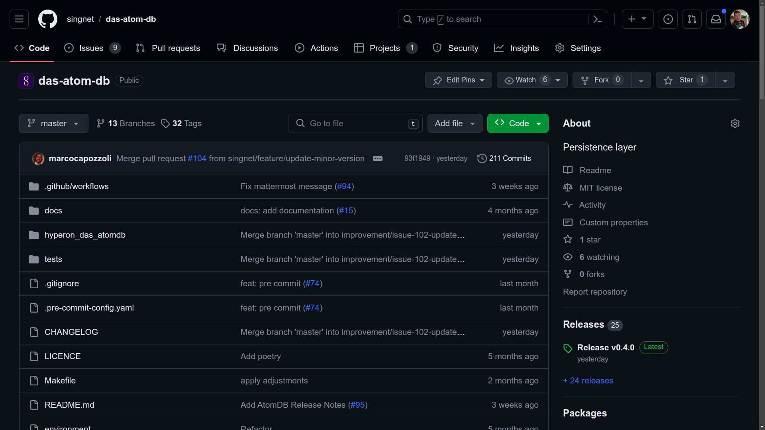The height and width of the screenshot is (430, 765).
Task: Open the docs folder
Action: (x=53, y=211)
